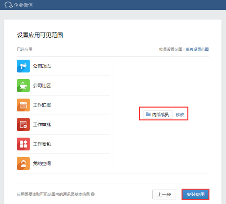The height and width of the screenshot is (204, 226).
Task: Select the 公司社区 app name text
Action: pos(42,86)
